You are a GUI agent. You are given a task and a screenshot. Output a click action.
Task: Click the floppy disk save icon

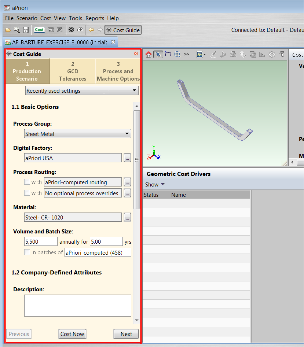[26, 30]
